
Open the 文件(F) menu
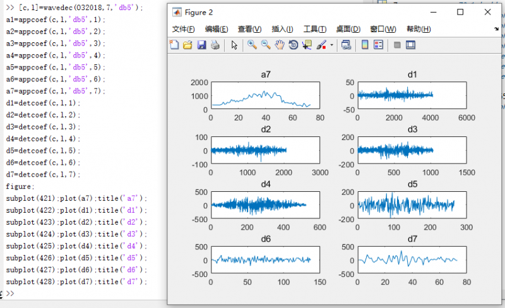click(183, 29)
